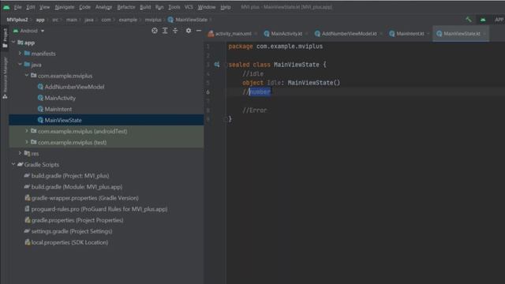The height and width of the screenshot is (284, 505).
Task: Collapse the com.example.mviplus package
Action: coord(27,76)
